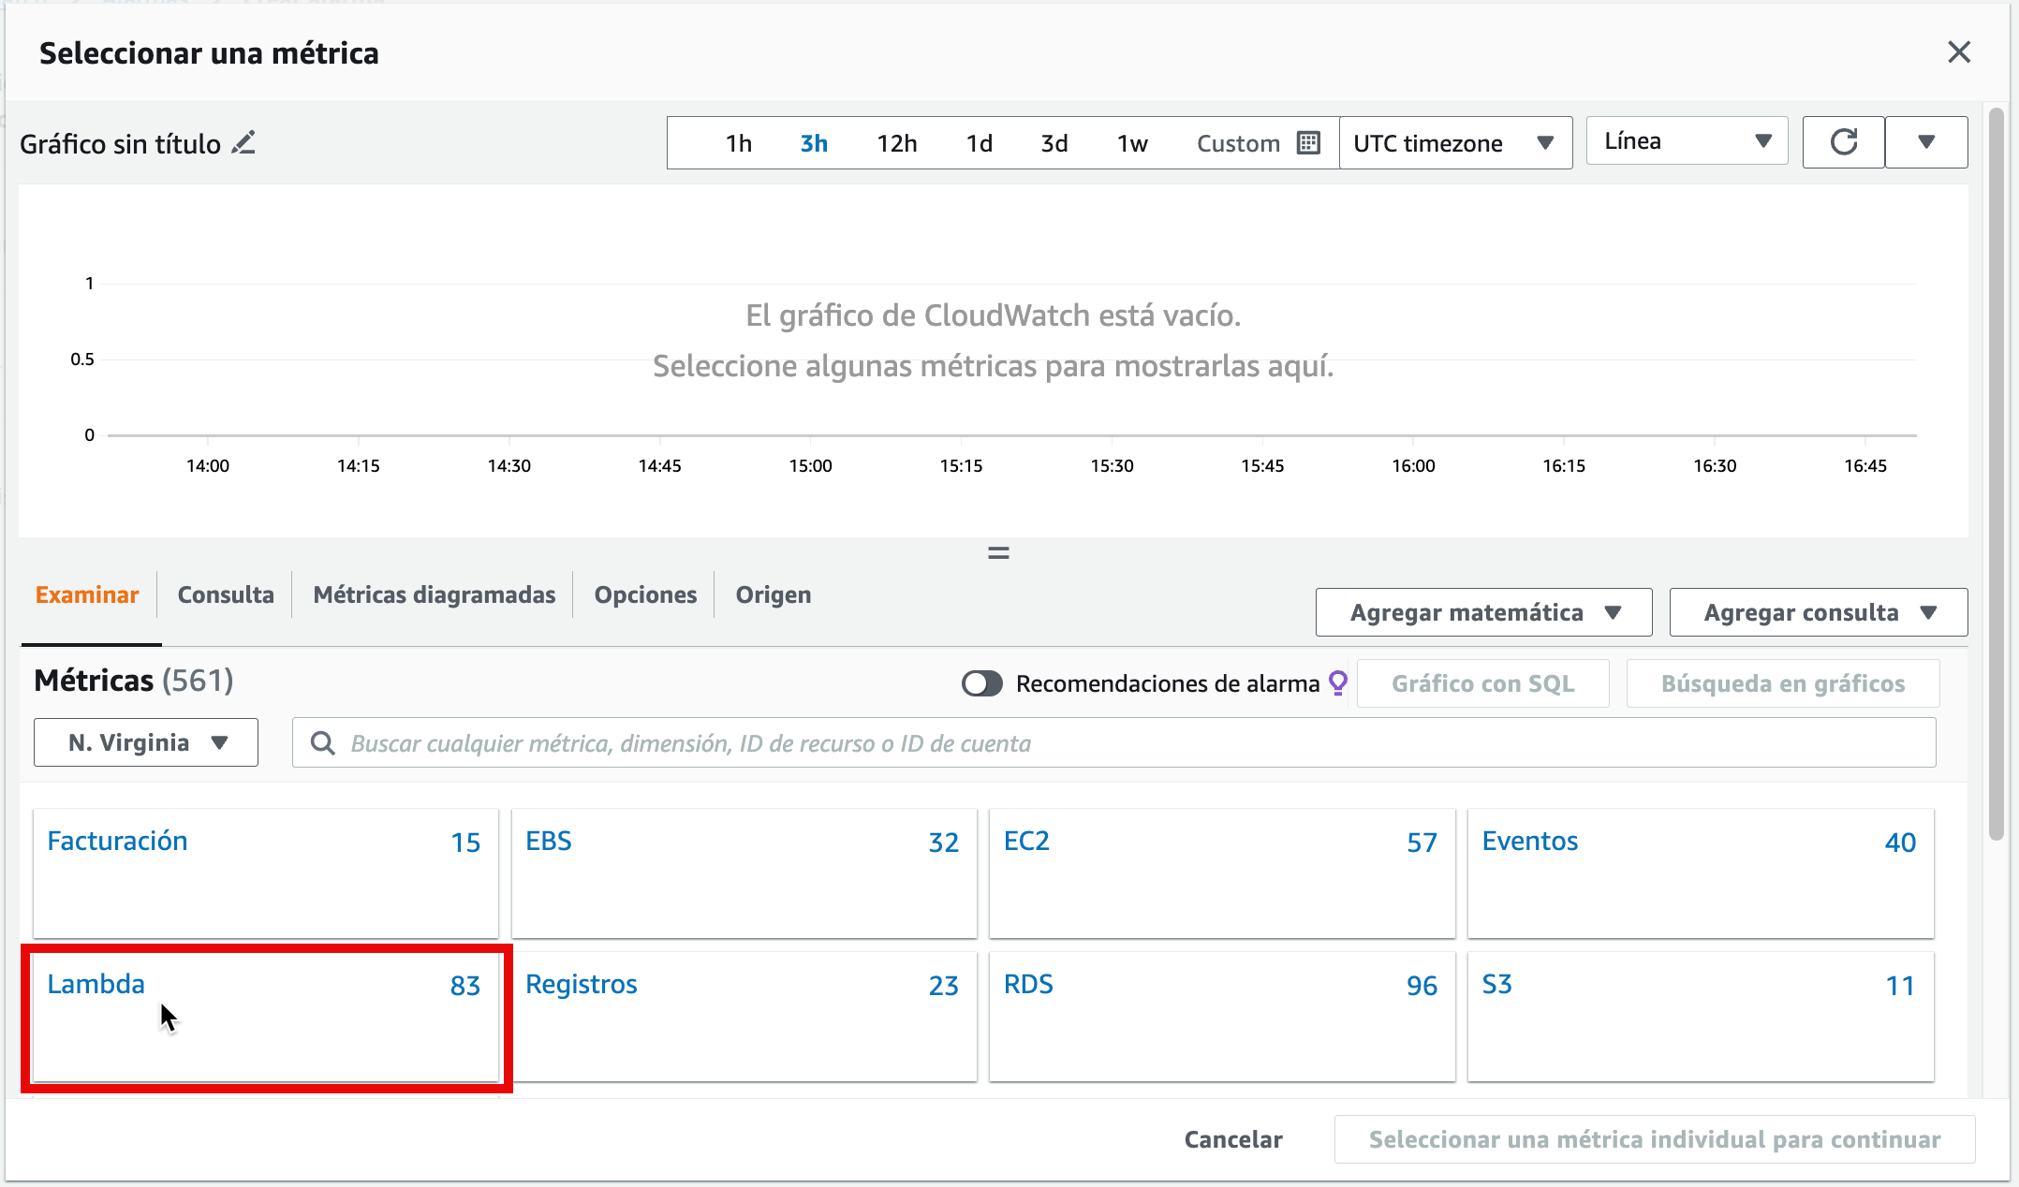Open the Opciones tab
The width and height of the screenshot is (2019, 1187).
pyautogui.click(x=645, y=594)
